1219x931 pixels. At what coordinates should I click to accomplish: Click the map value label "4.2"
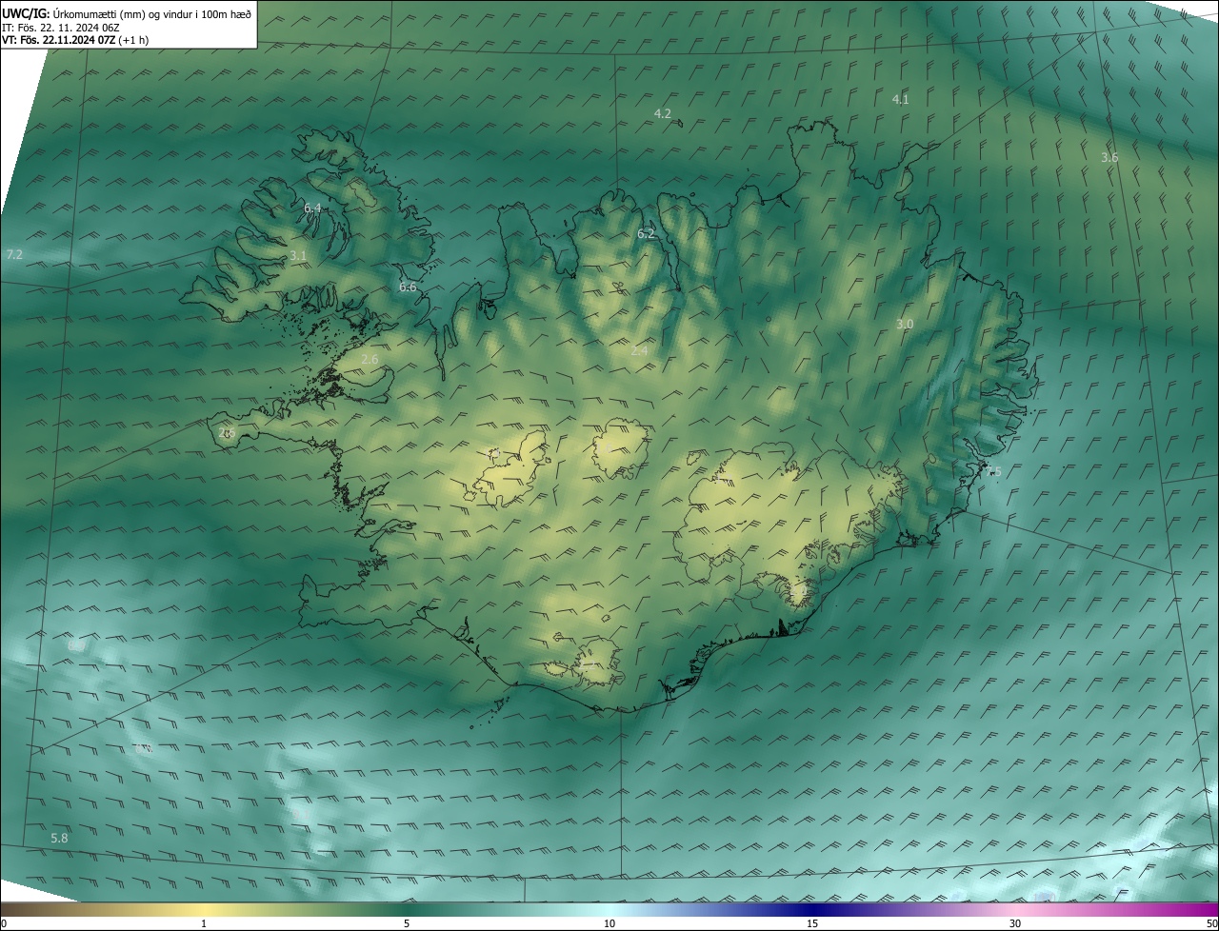(662, 113)
